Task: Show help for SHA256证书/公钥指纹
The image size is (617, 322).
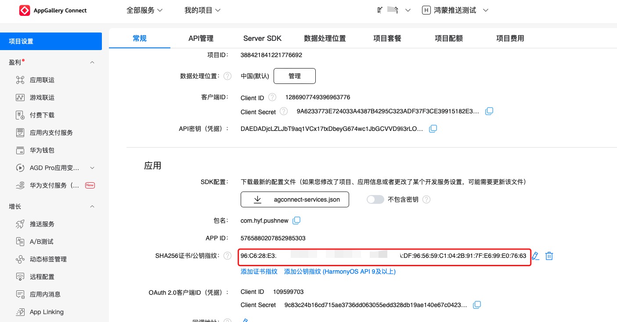Action: tap(227, 256)
